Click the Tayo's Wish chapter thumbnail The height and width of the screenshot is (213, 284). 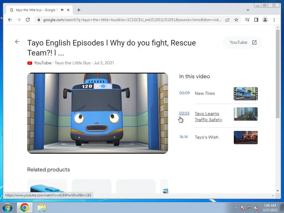[x=246, y=138]
